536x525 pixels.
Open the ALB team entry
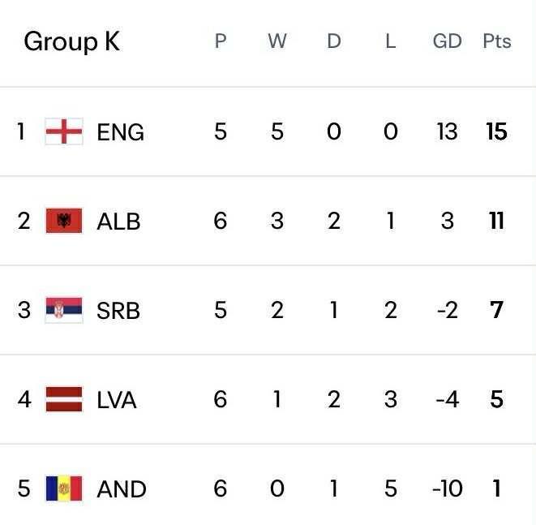click(118, 222)
